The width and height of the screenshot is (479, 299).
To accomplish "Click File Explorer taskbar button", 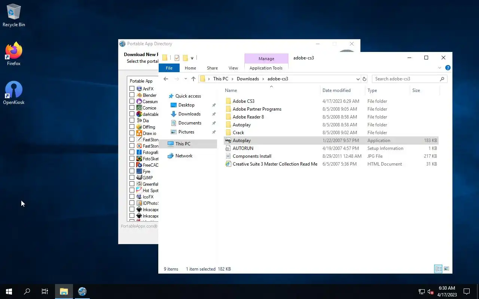I will (x=64, y=292).
